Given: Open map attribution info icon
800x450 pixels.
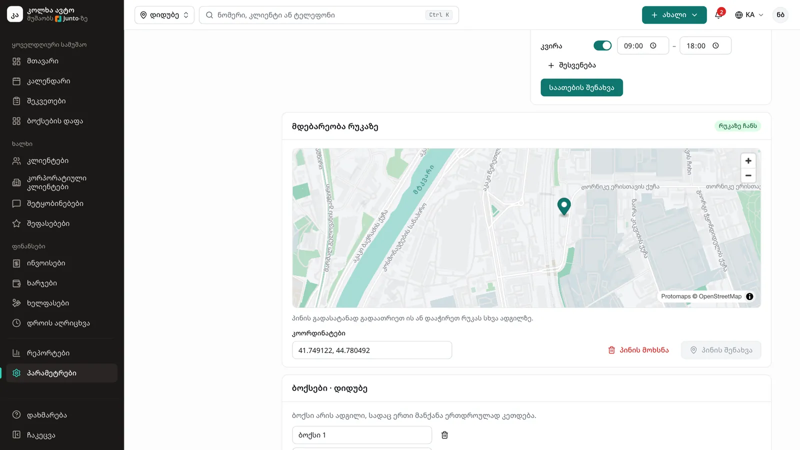Looking at the screenshot, I should click(x=749, y=296).
